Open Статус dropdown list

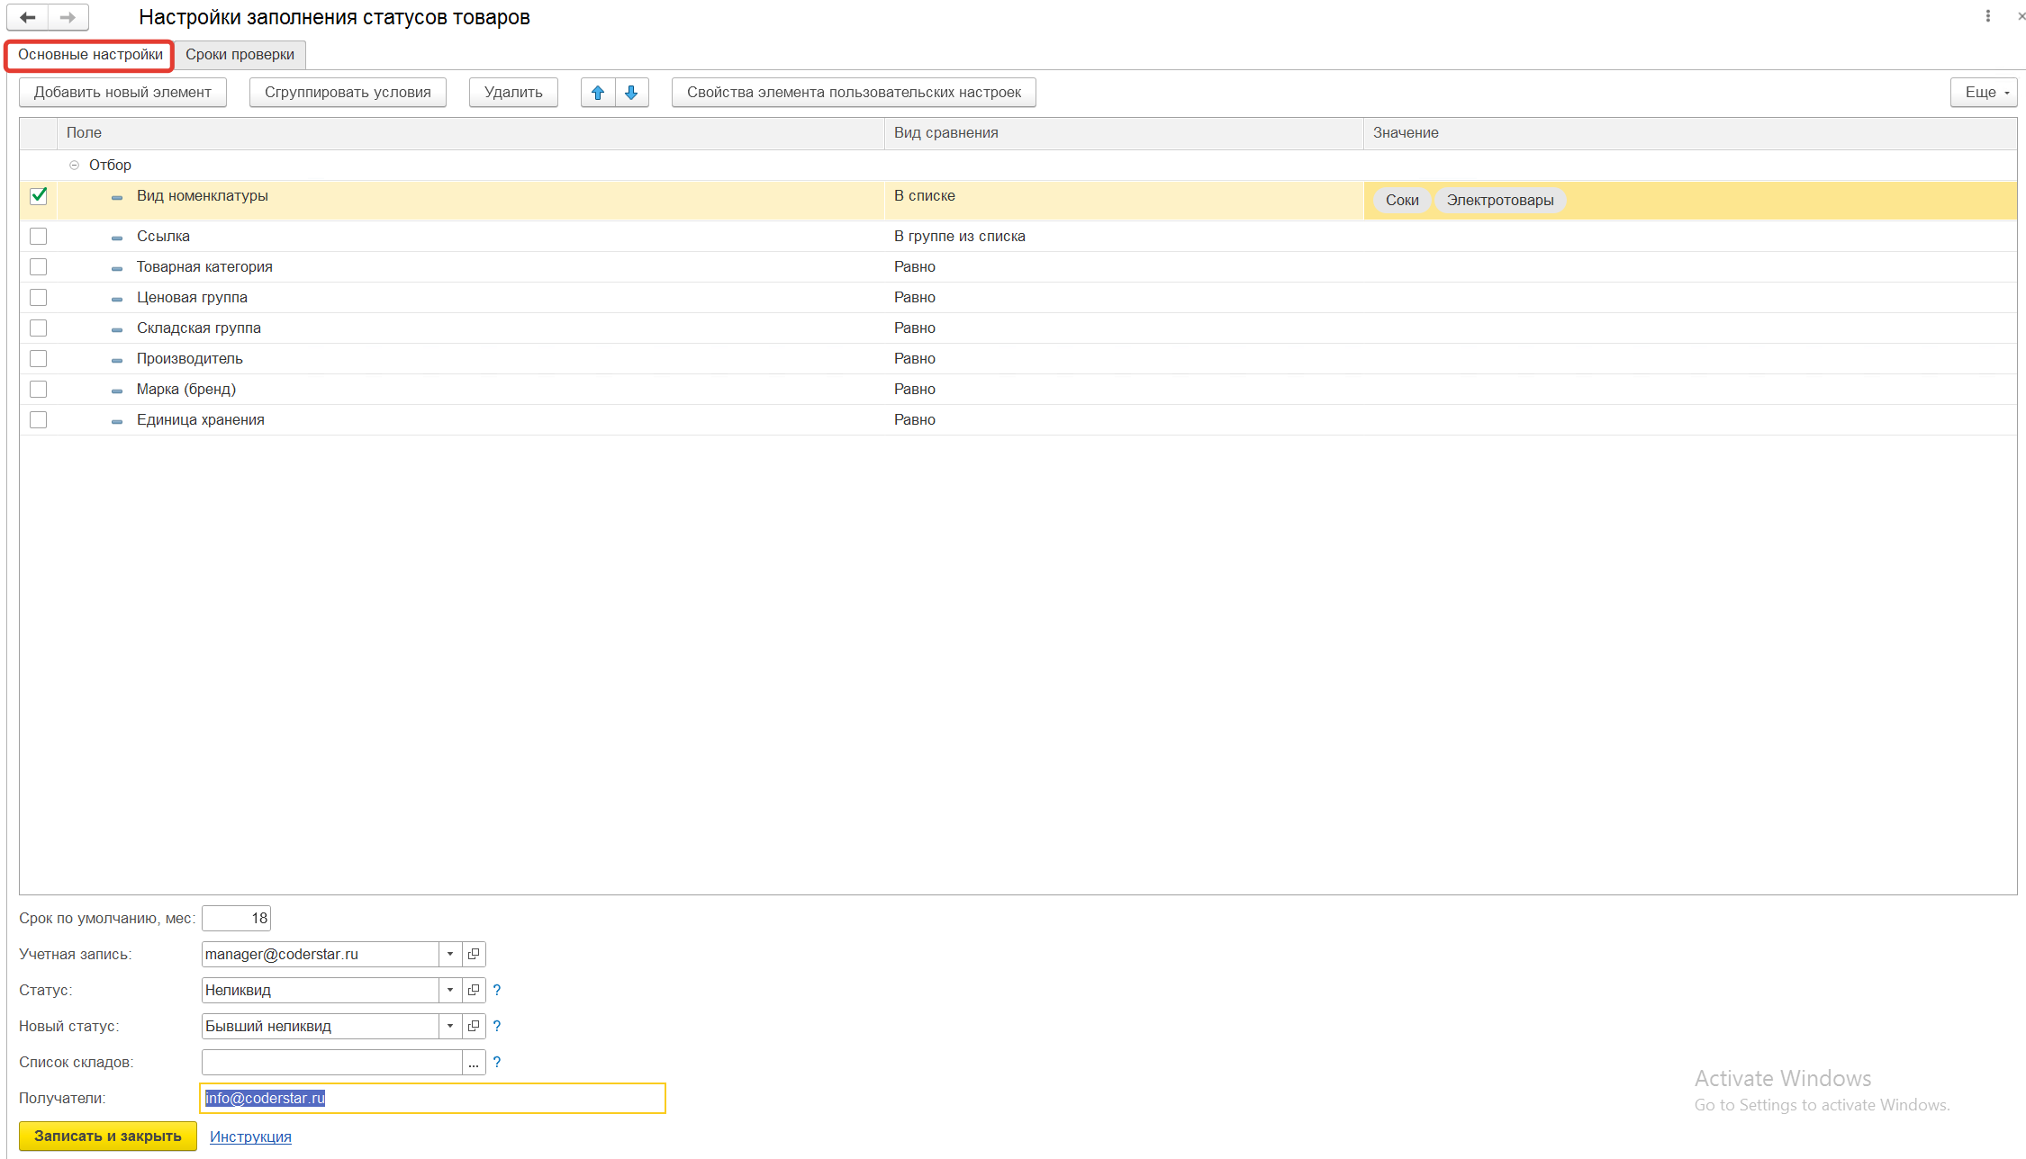450,990
